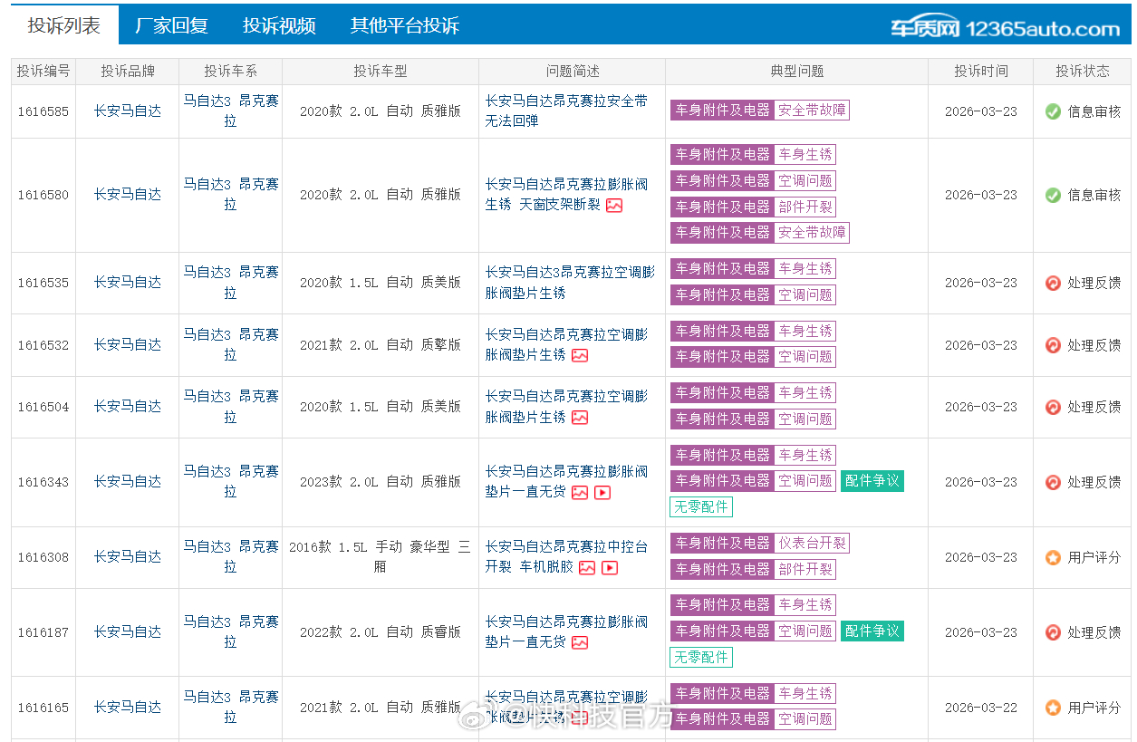
Task: Open image icon in complaint 1616187 description
Action: click(580, 643)
